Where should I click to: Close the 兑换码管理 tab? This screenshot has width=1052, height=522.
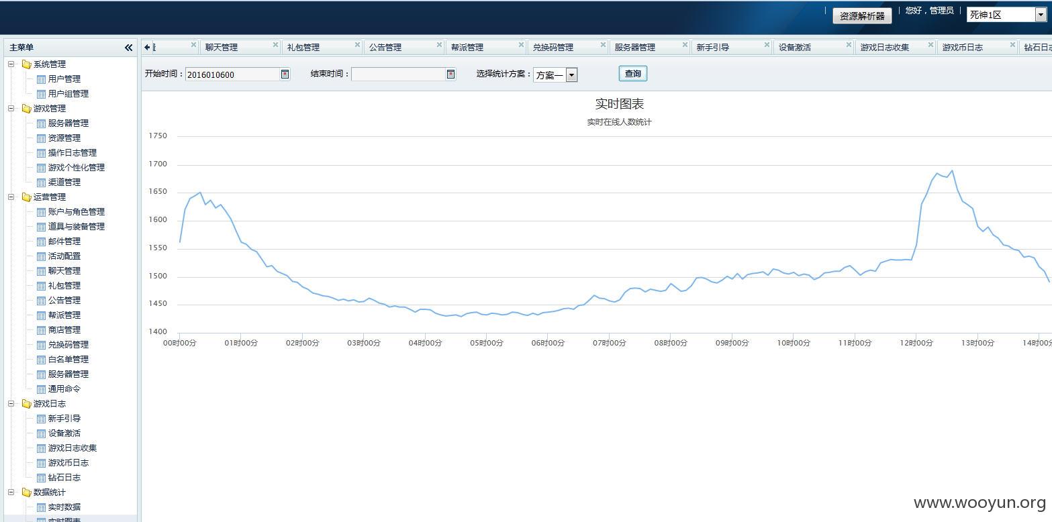click(603, 45)
